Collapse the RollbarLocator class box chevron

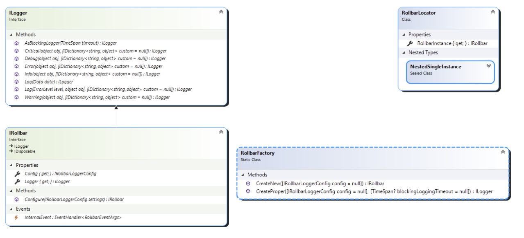tap(493, 12)
